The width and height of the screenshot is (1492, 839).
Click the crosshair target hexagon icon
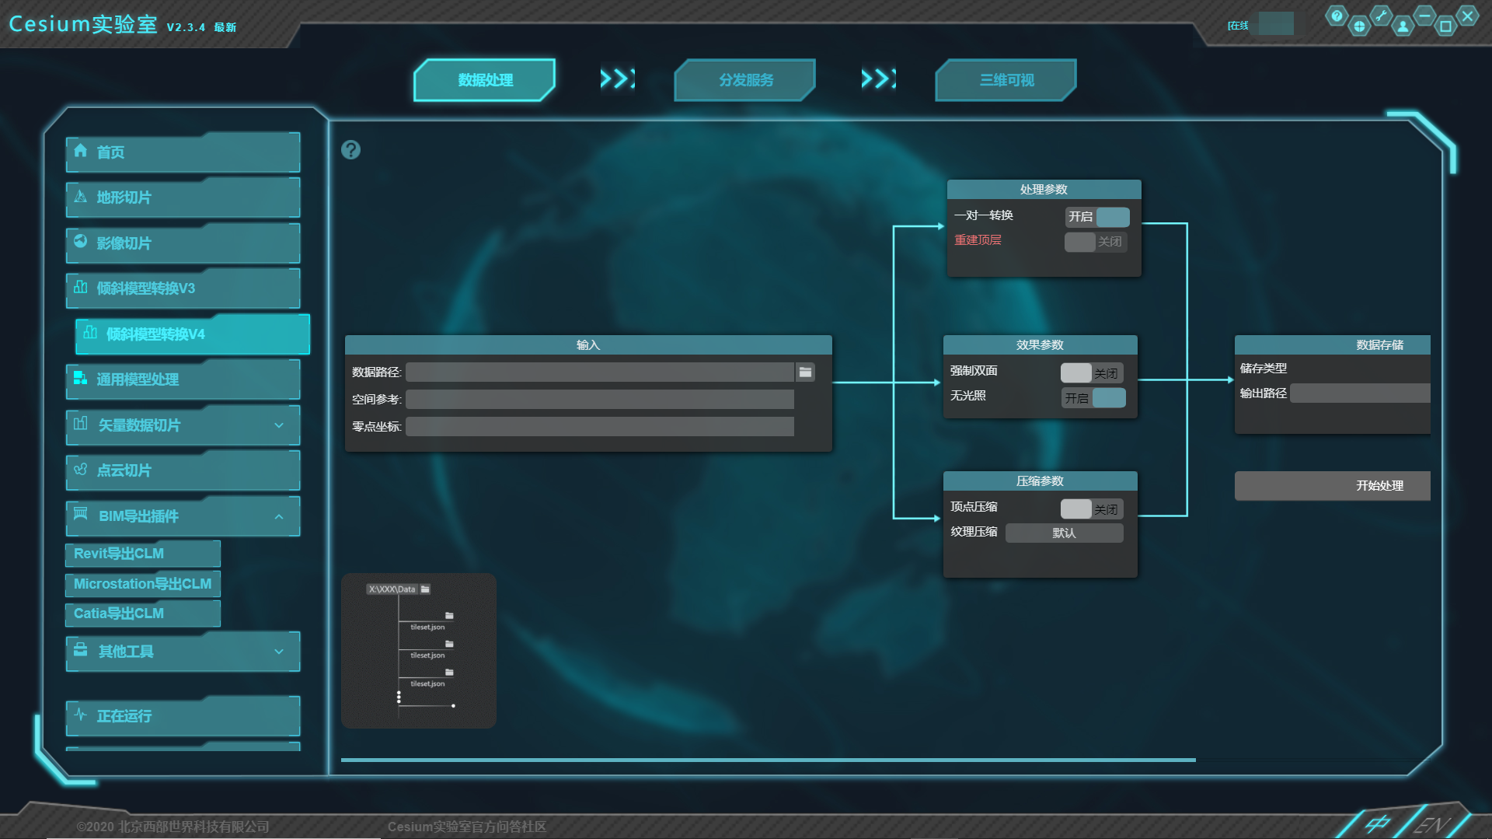tap(1359, 26)
